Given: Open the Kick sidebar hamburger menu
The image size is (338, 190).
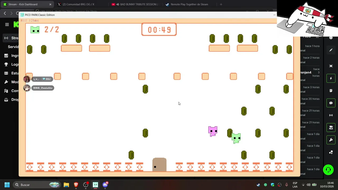Looking at the screenshot, I should (x=7, y=25).
